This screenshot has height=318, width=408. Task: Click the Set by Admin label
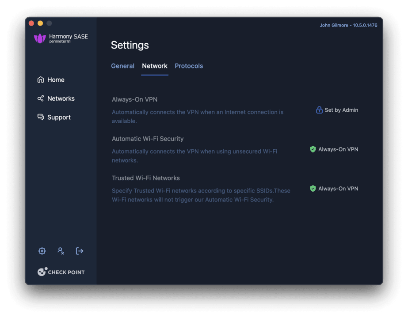[341, 110]
